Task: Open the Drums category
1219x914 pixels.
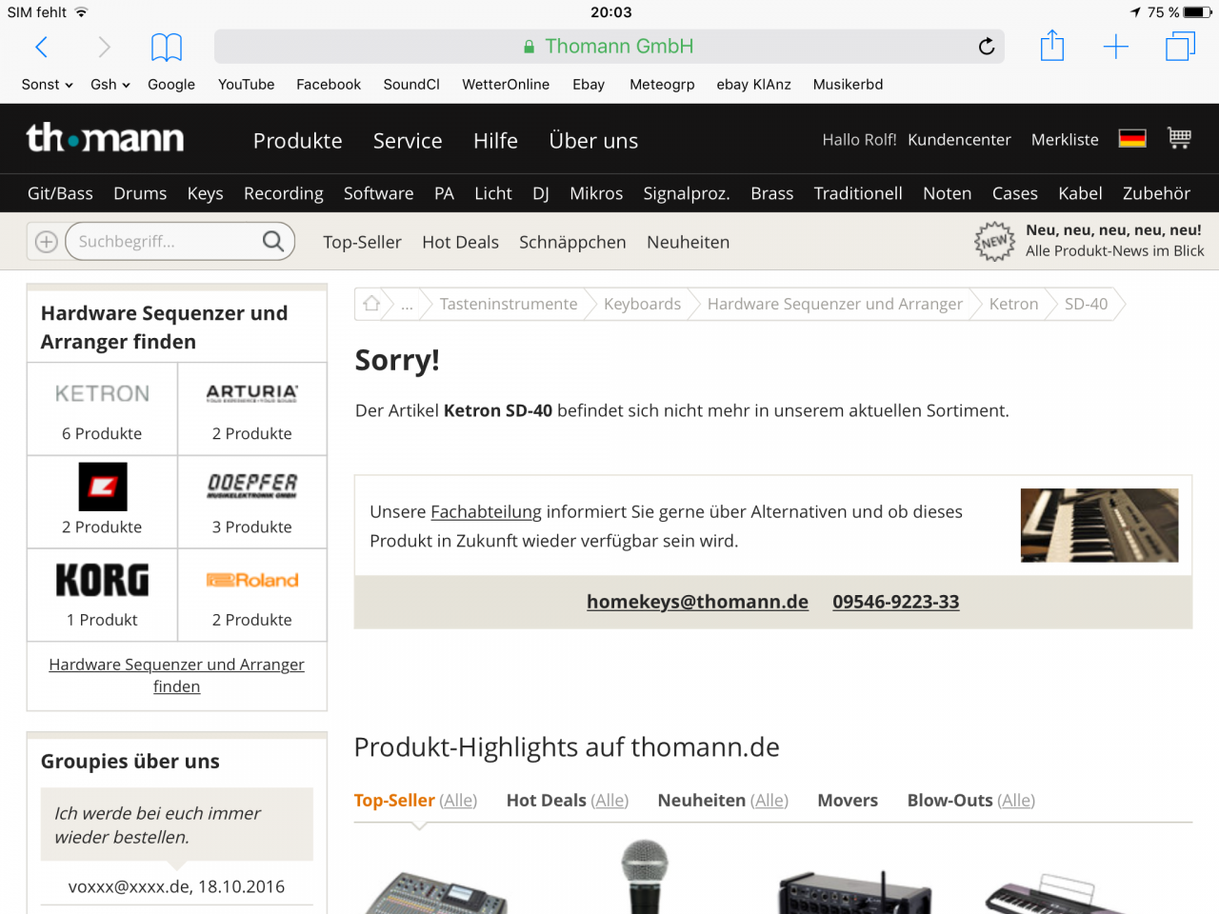Action: click(x=140, y=193)
